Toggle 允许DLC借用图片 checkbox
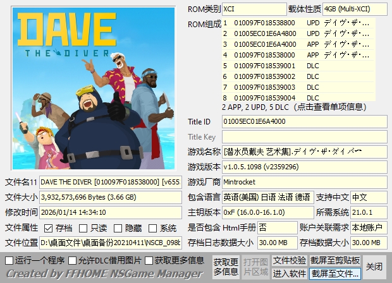 (72, 260)
